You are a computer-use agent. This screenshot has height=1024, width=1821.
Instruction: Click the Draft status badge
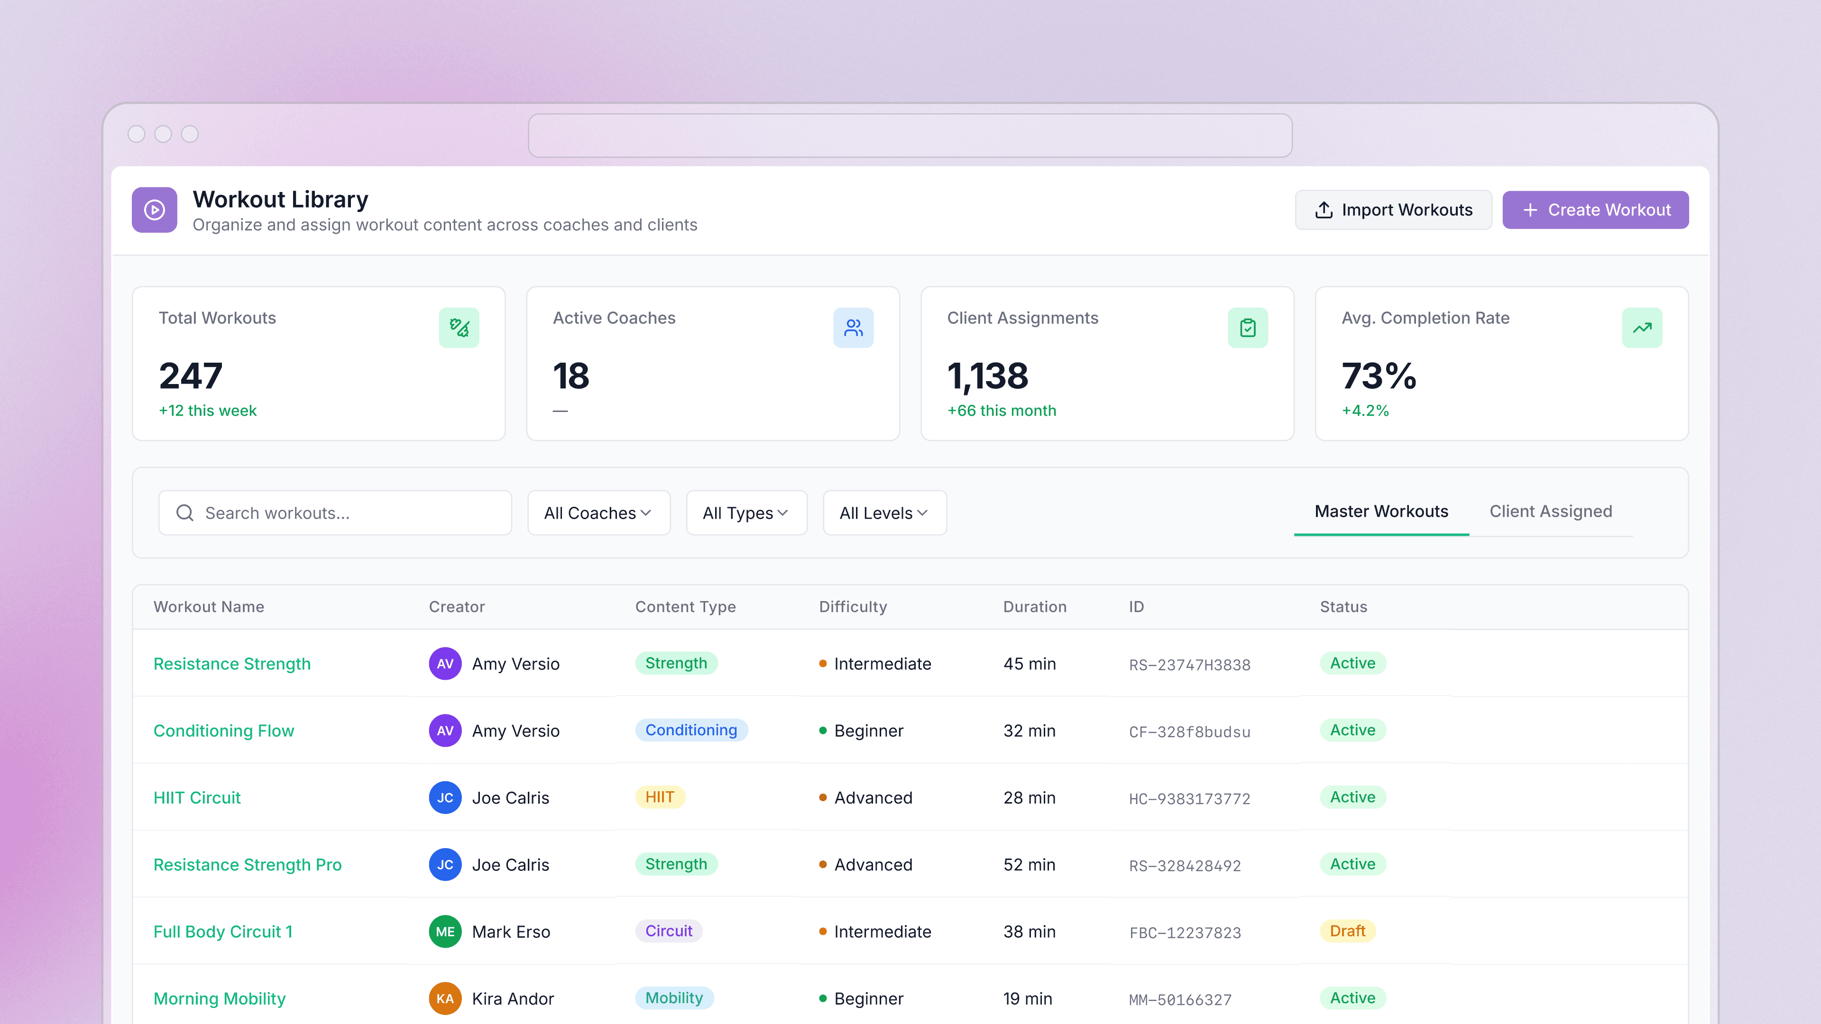pos(1347,931)
